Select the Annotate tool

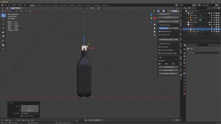(x=3, y=41)
